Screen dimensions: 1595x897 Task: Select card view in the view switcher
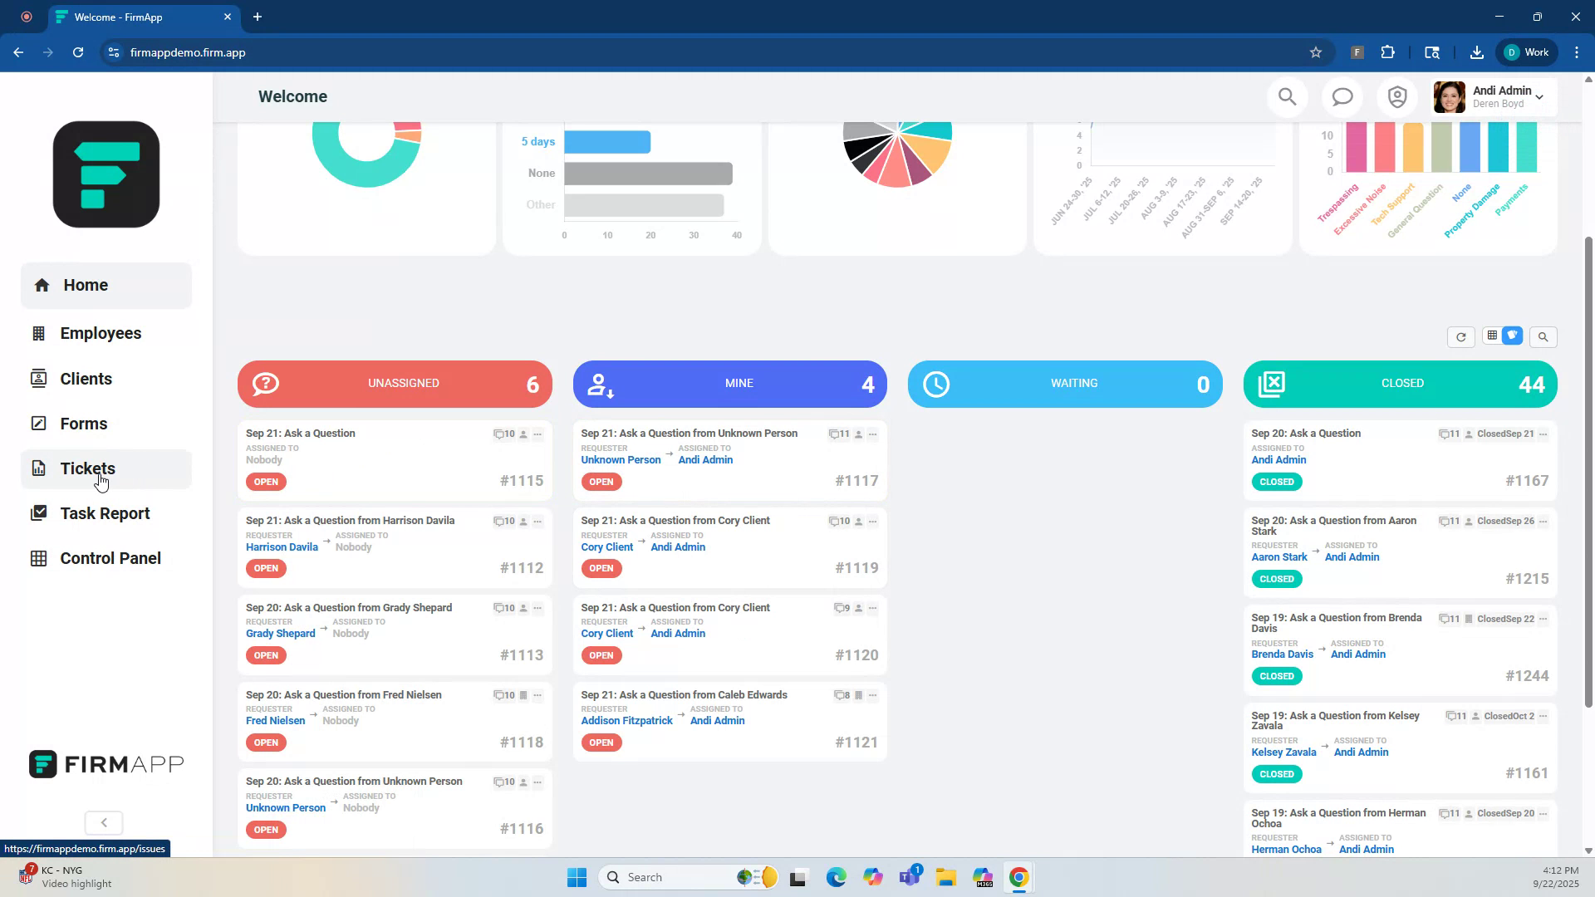[x=1514, y=336]
